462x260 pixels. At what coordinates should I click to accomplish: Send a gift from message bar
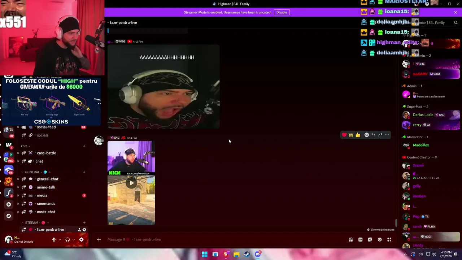tap(351, 239)
